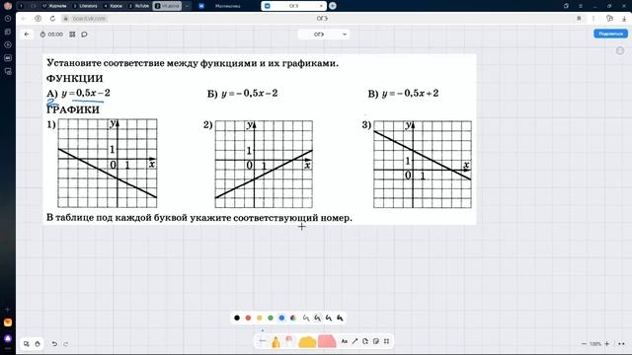Screen dimensions: 632x355
Task: Click the formula Б) y=−0,5x−2
Action: pos(242,94)
